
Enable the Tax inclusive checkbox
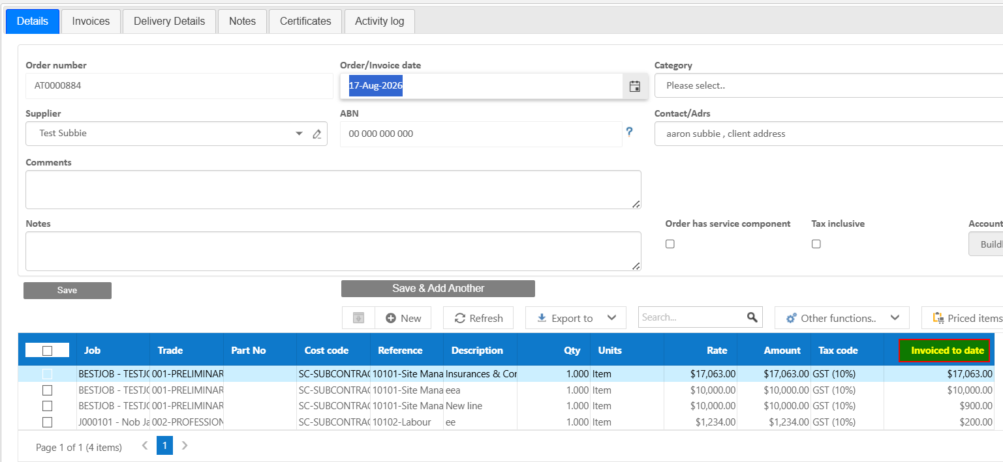(816, 244)
